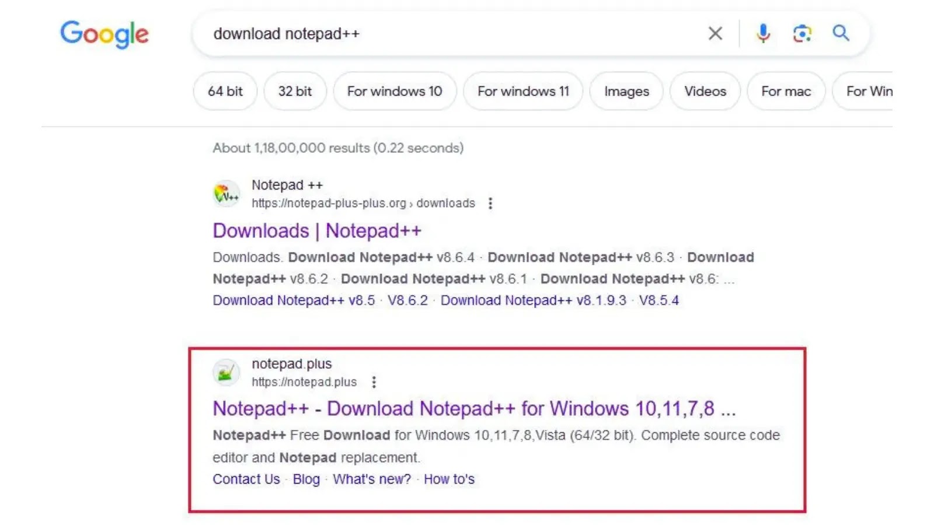Open Notepad++ - Download for Windows 10,11,7,8 result
The width and height of the screenshot is (934, 525).
pyautogui.click(x=474, y=408)
